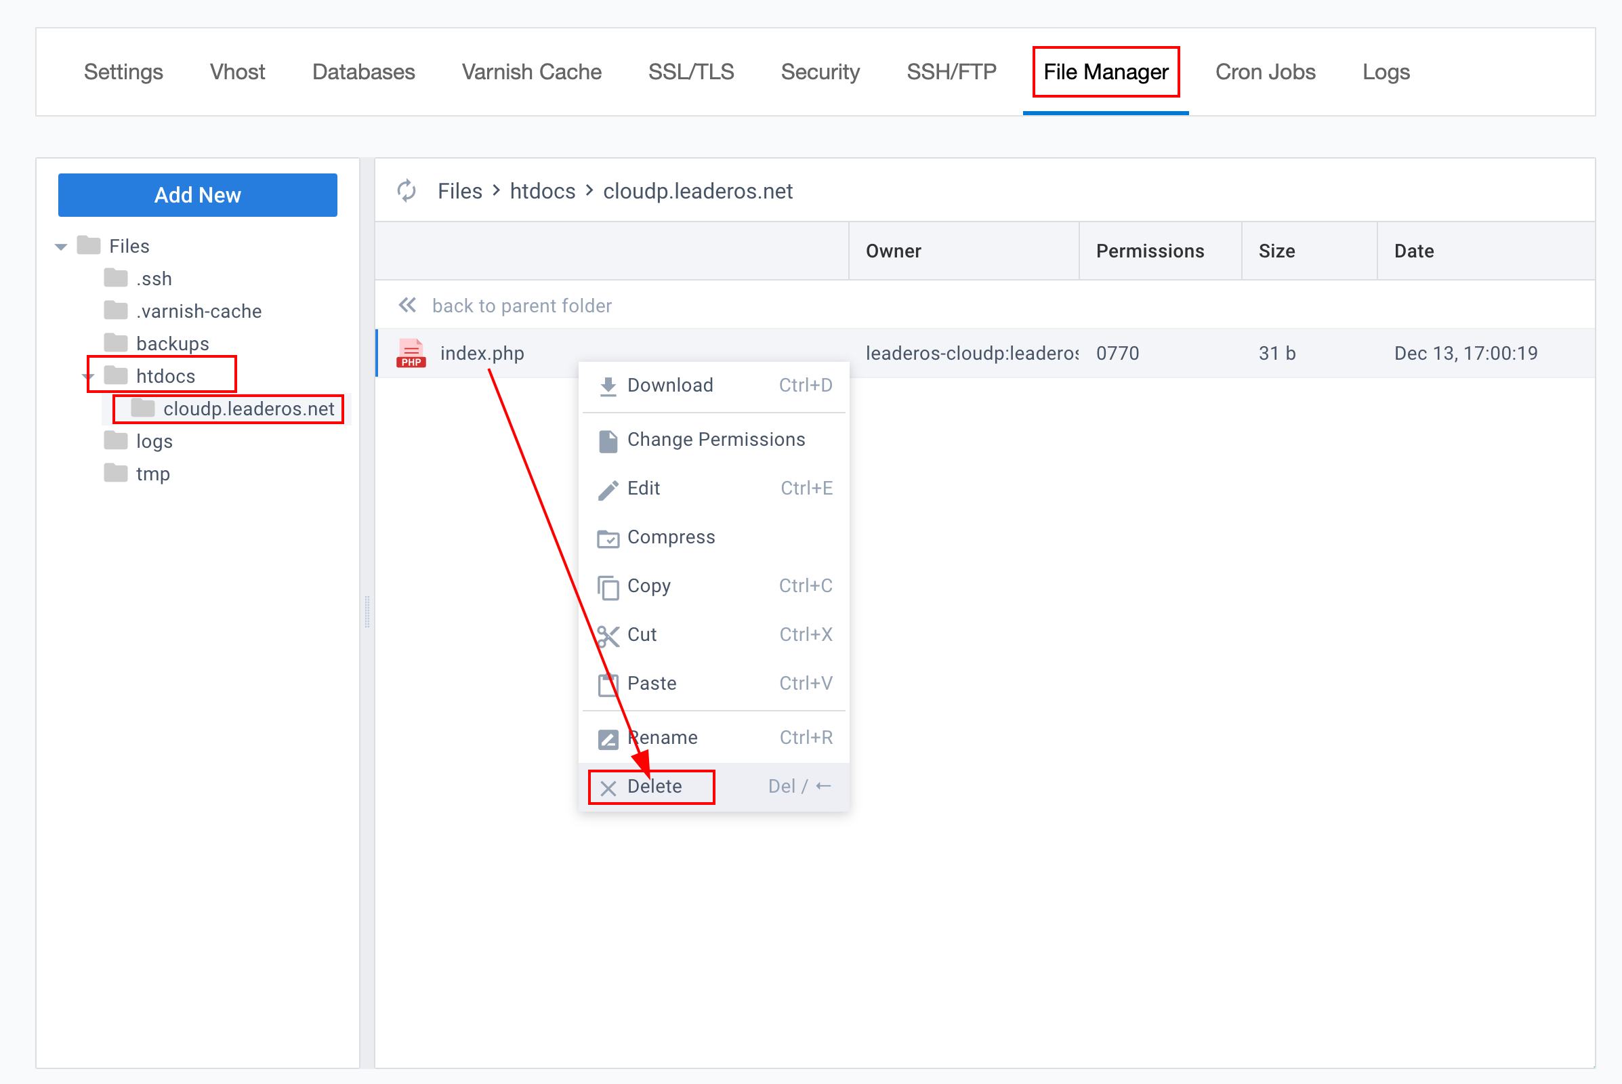Click the refresh icon beside the breadcrumb
This screenshot has width=1622, height=1084.
[x=407, y=191]
